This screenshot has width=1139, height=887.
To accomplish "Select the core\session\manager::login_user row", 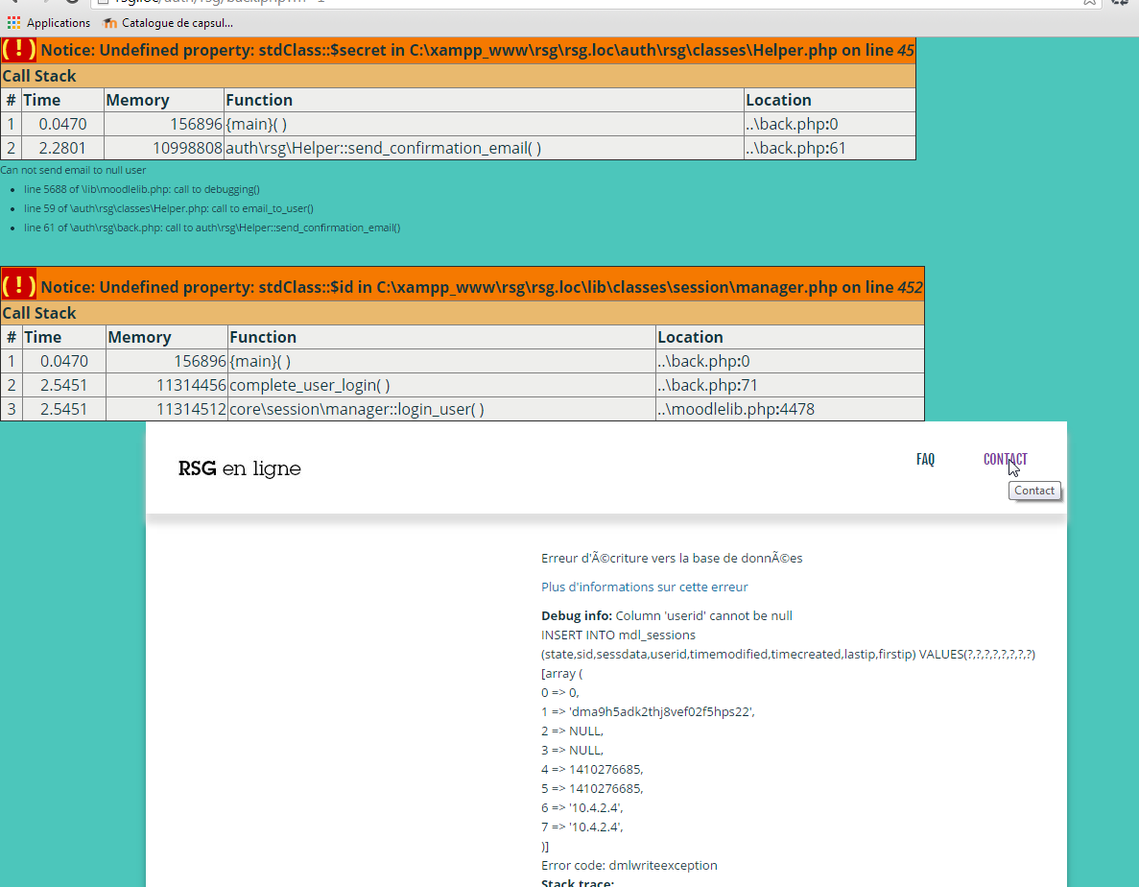I will (x=356, y=409).
